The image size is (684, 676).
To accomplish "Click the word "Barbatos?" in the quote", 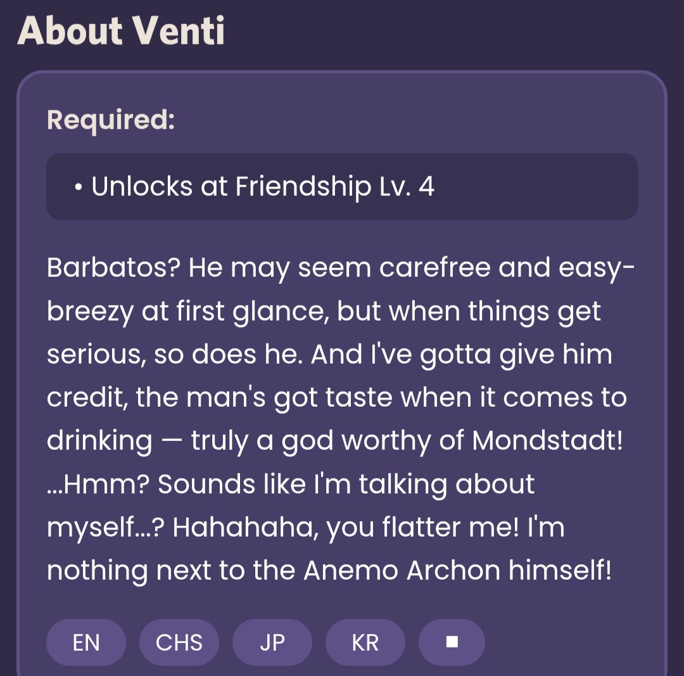I will tap(113, 268).
